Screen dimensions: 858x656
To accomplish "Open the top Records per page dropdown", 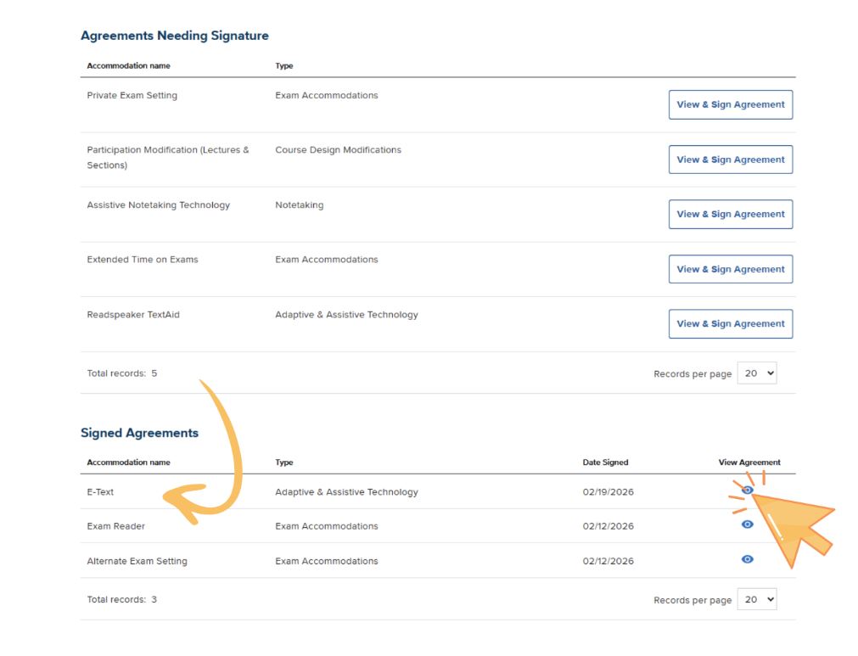I will coord(756,373).
